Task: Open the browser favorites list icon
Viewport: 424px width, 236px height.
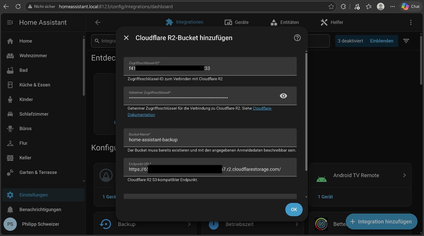Action: (369, 7)
